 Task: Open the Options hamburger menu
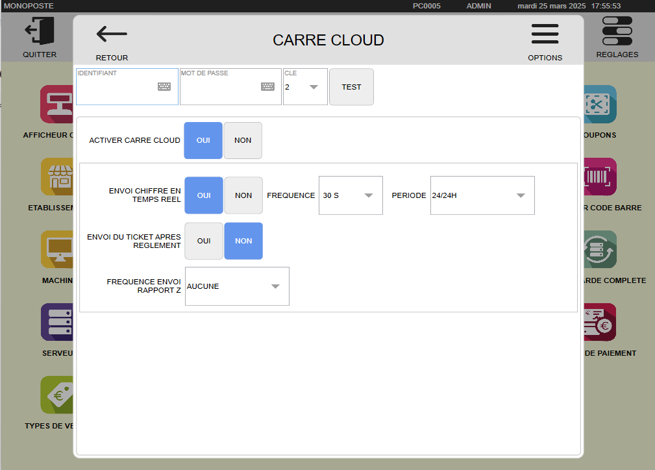pyautogui.click(x=545, y=34)
